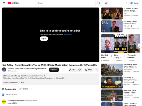Viewport: 142px width, 106px height.
Task: Open title 'Why Nobody Wants to Visit Atlantic Ci...'
Action: point(130,66)
